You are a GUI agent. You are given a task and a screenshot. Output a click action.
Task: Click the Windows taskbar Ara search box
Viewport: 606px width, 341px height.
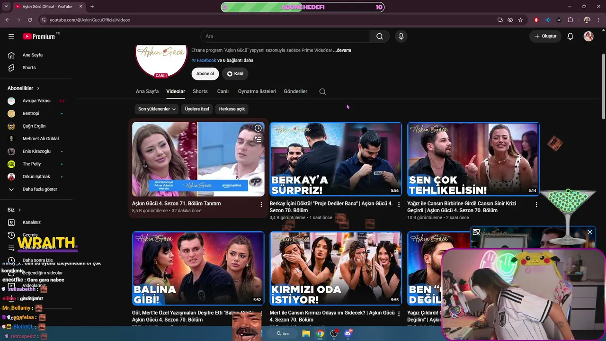pyautogui.click(x=283, y=333)
